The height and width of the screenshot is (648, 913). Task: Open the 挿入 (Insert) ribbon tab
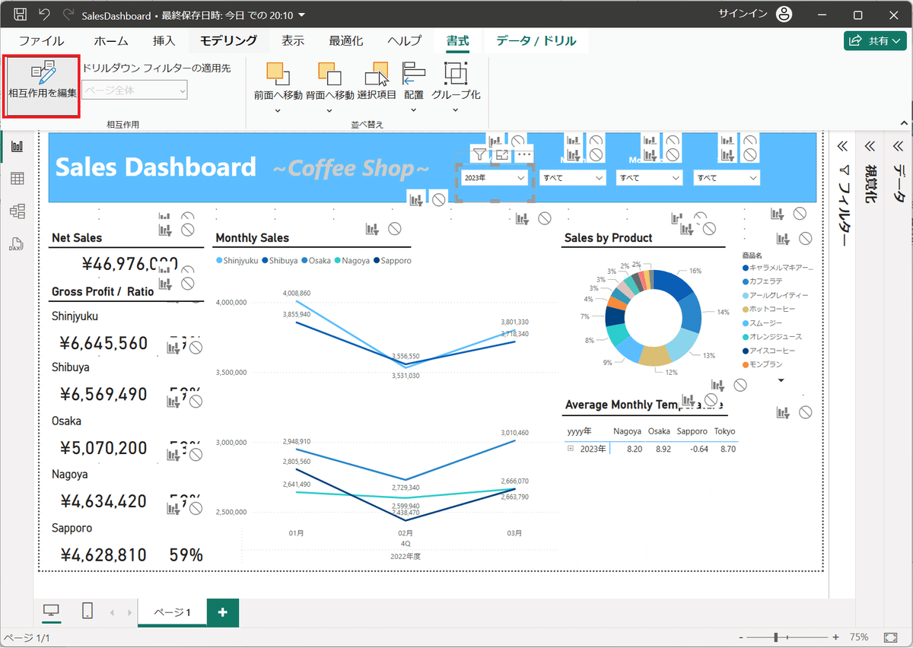(164, 41)
